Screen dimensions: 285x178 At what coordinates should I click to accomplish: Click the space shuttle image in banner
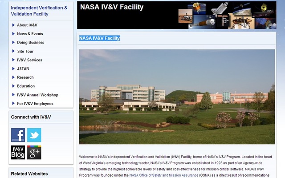pos(220,8)
